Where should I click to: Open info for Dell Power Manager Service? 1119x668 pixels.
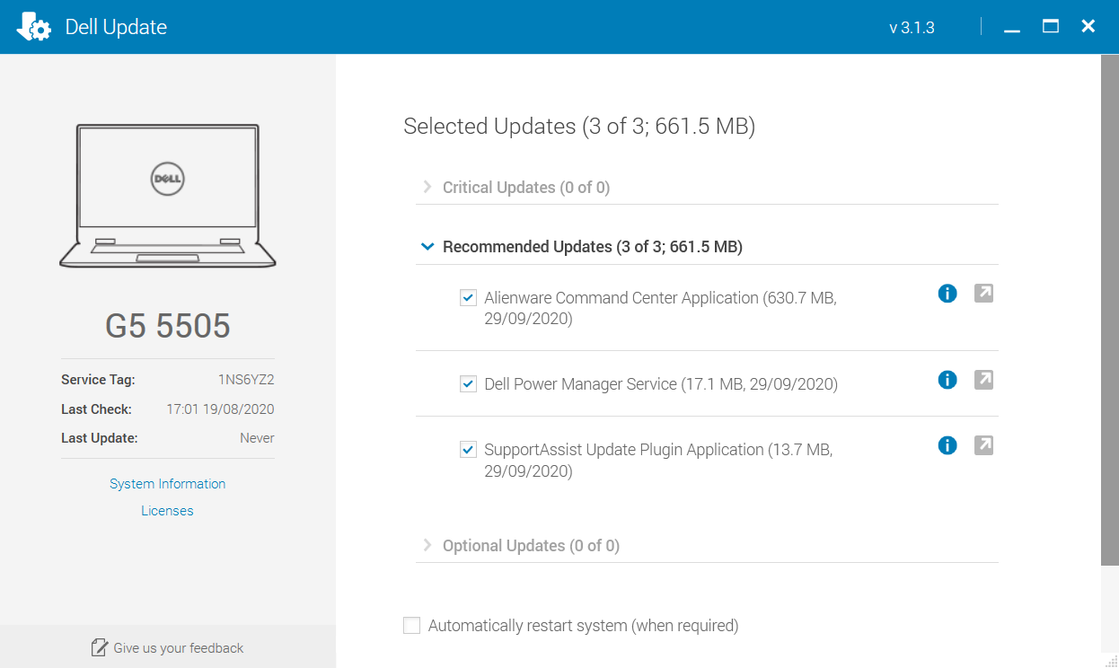[947, 380]
